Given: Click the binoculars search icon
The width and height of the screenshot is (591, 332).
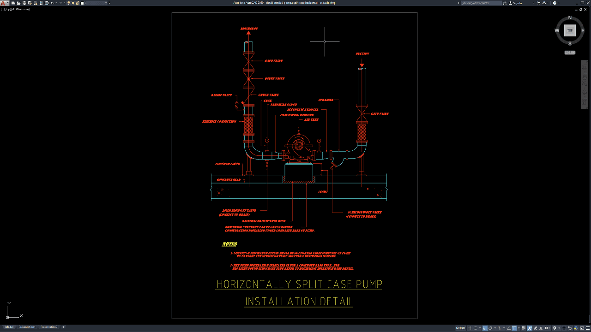Looking at the screenshot, I should [505, 3].
